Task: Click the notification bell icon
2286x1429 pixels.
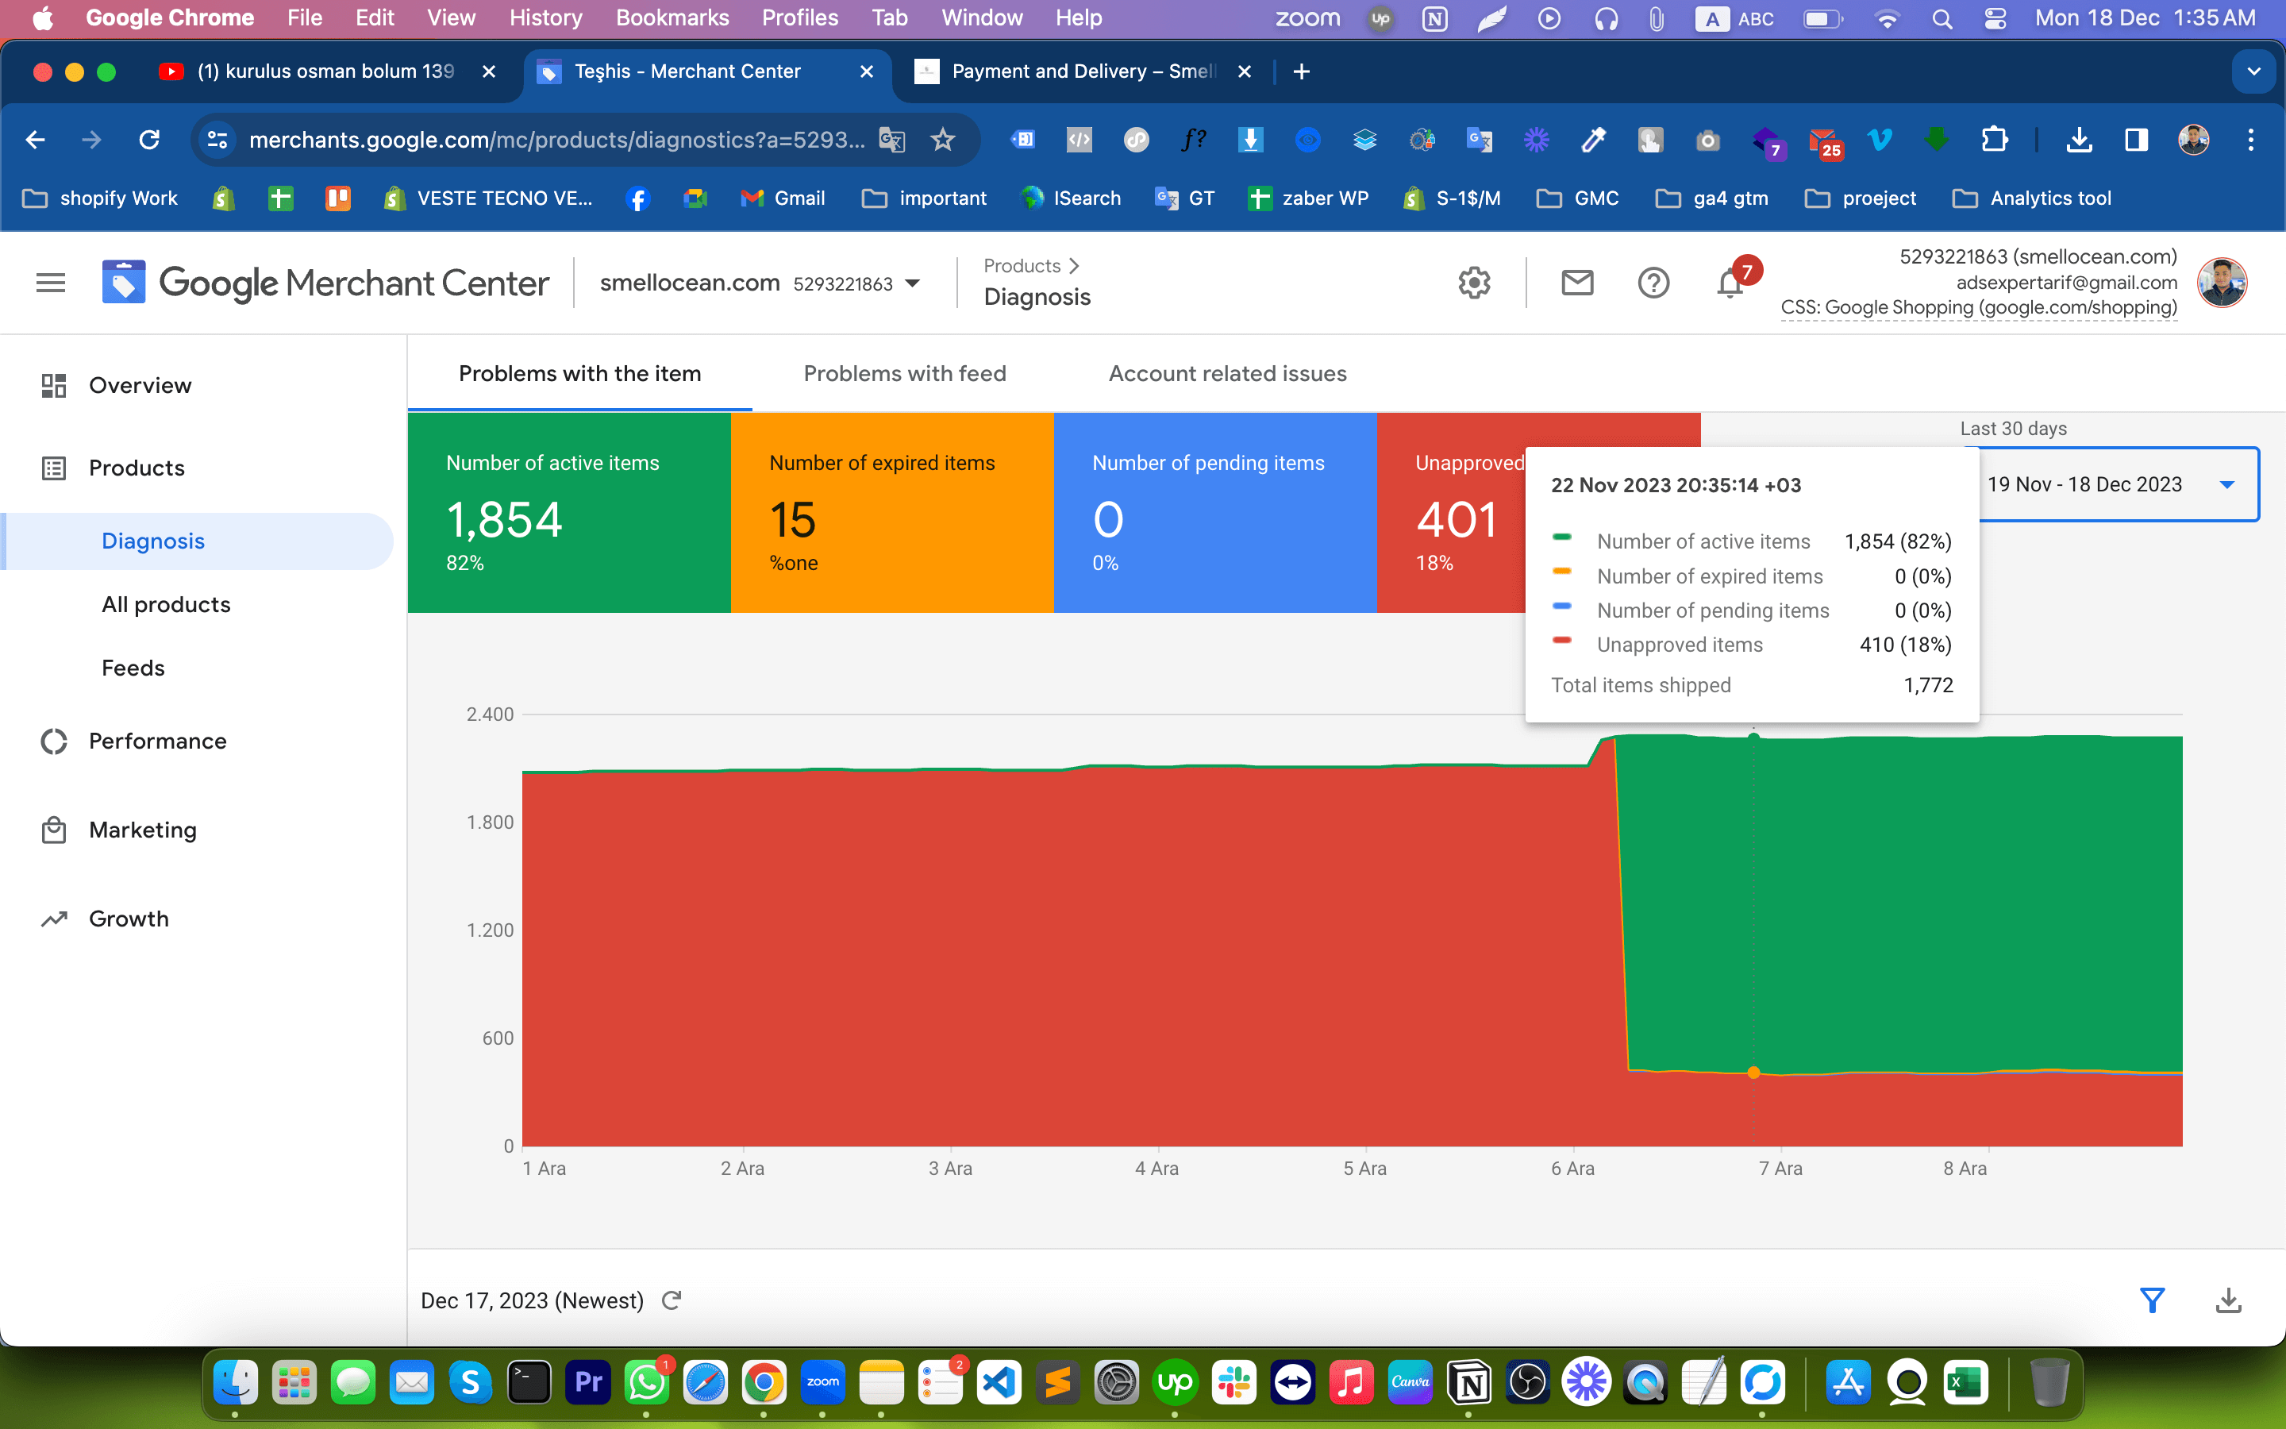Action: [x=1728, y=283]
